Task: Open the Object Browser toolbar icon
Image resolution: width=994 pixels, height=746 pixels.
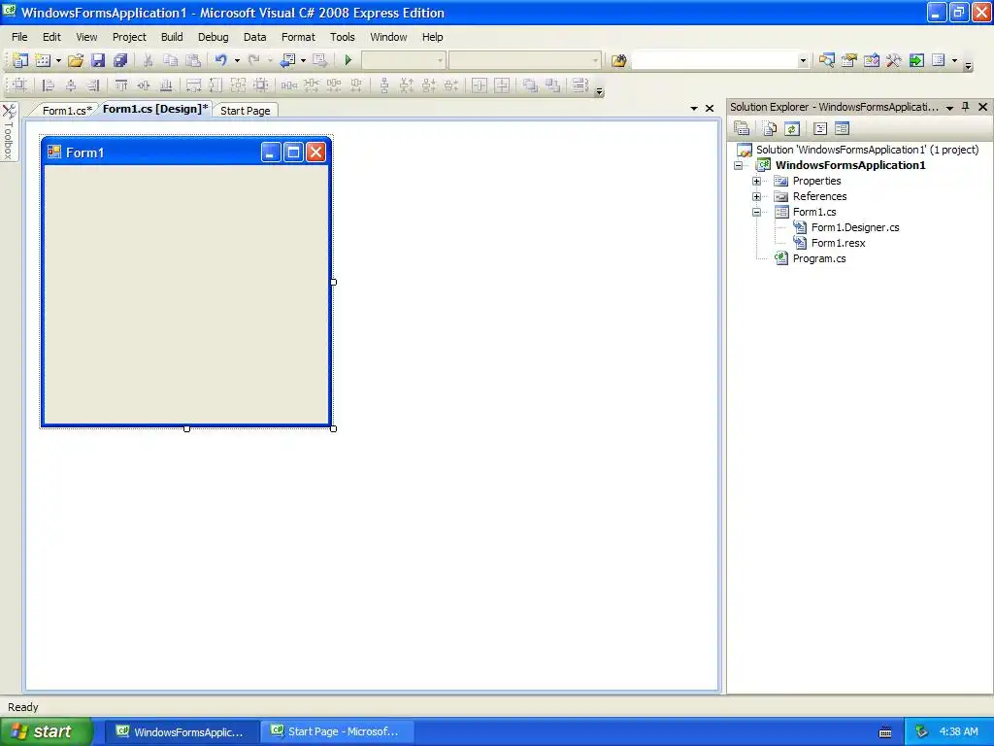Action: pyautogui.click(x=872, y=60)
